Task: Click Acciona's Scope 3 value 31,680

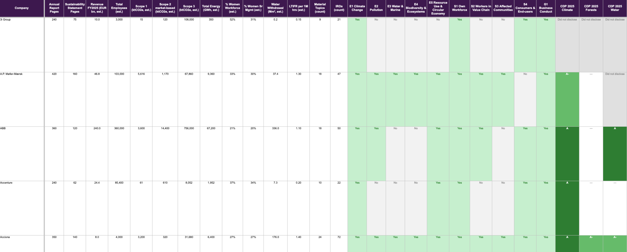Action: pos(189,244)
